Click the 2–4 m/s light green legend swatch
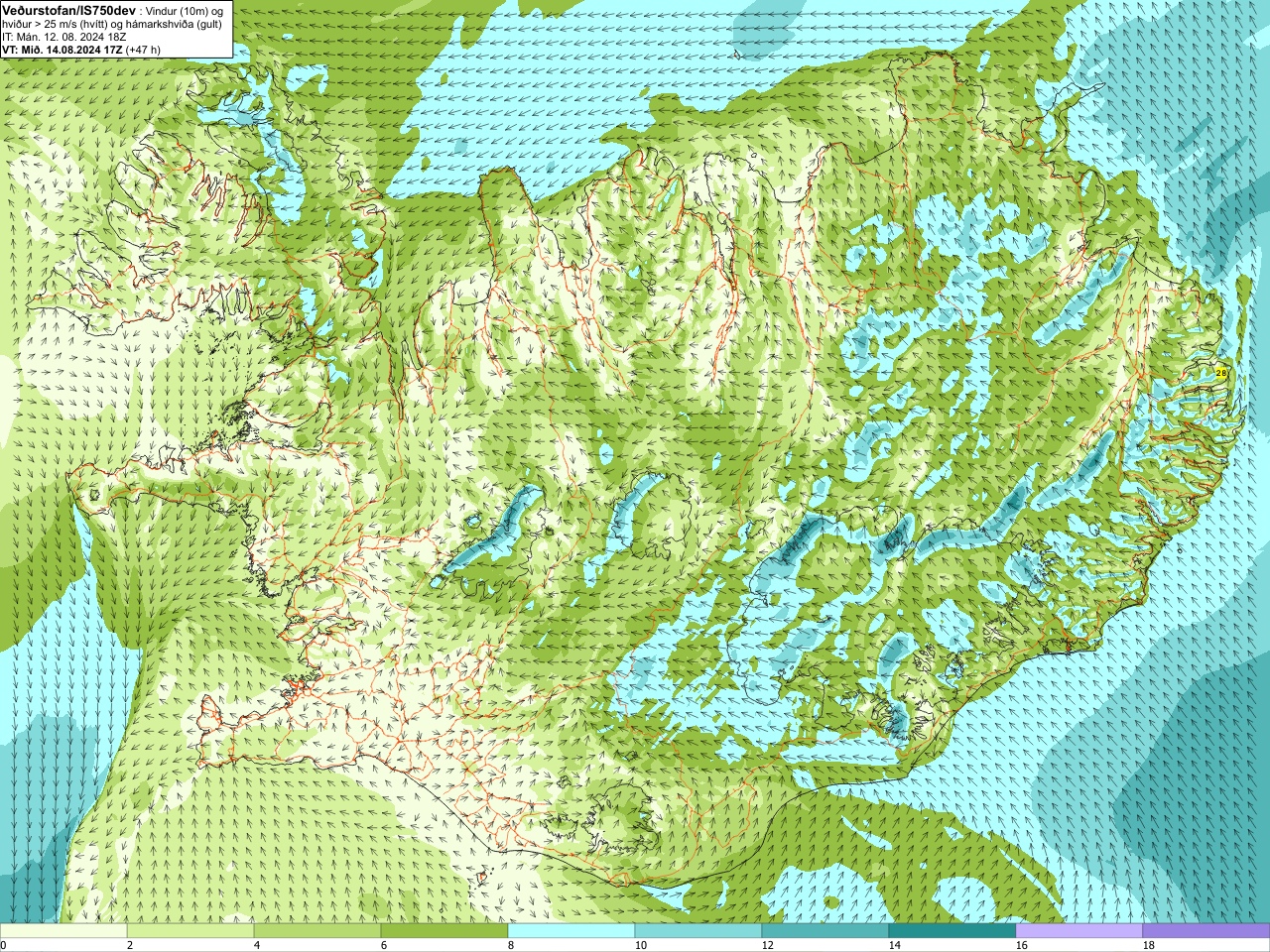Screen dimensions: 1270x952 pyautogui.click(x=190, y=931)
